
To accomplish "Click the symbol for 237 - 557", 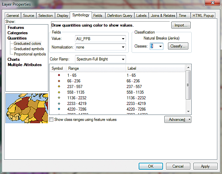I will coord(59,86).
